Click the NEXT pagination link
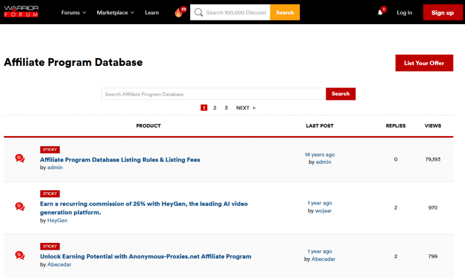Image resolution: width=465 pixels, height=278 pixels. [x=246, y=108]
